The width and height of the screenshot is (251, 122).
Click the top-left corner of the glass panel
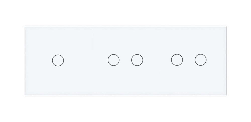(x=25, y=26)
